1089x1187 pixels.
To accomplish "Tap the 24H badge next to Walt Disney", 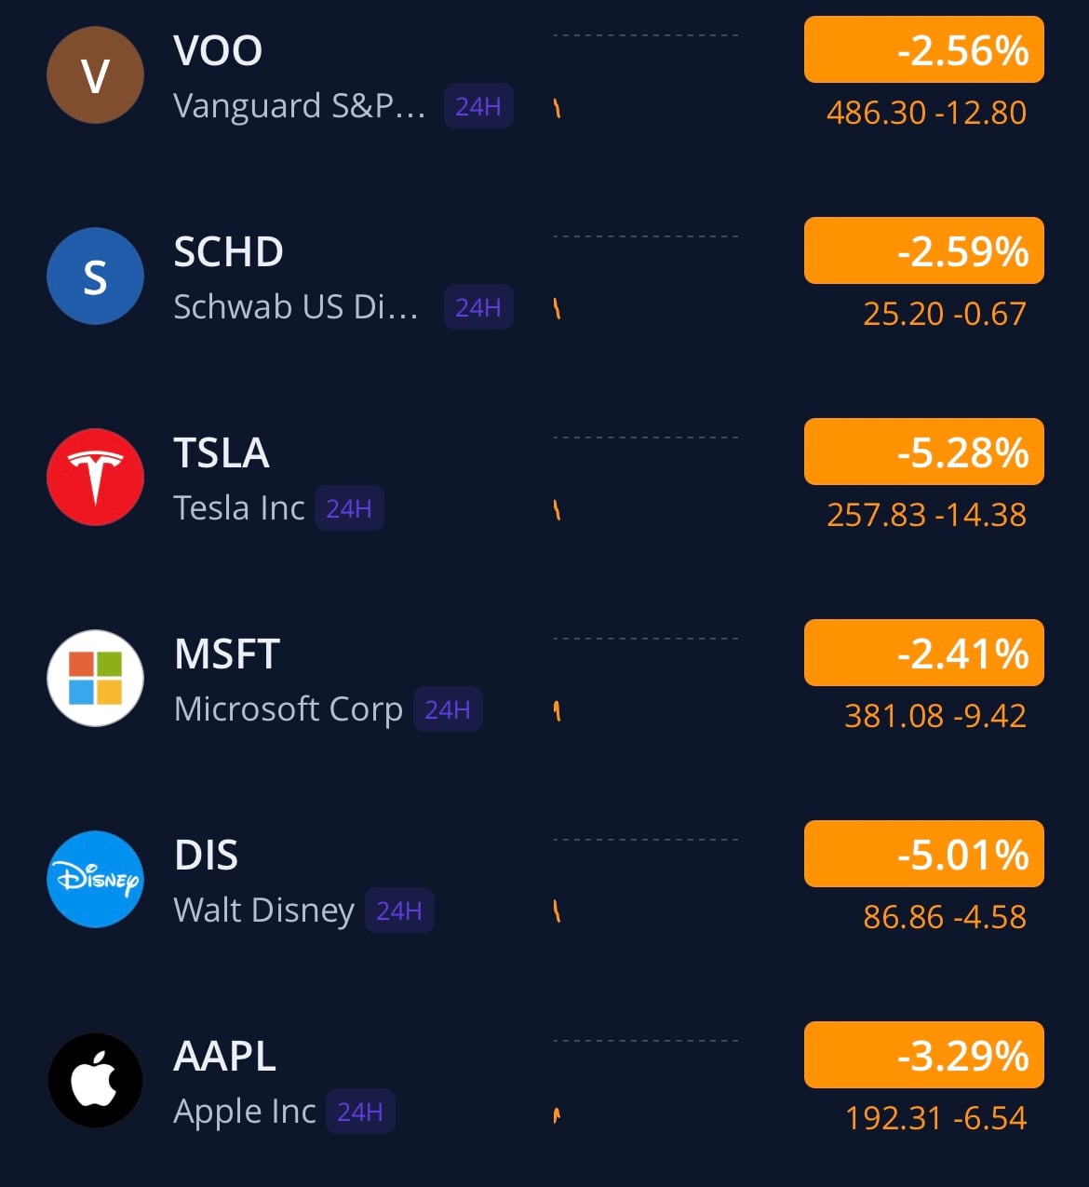I will [x=399, y=910].
